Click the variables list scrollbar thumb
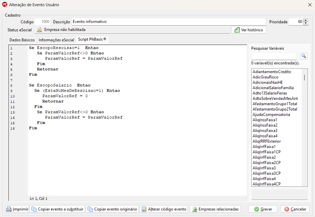 [305, 78]
